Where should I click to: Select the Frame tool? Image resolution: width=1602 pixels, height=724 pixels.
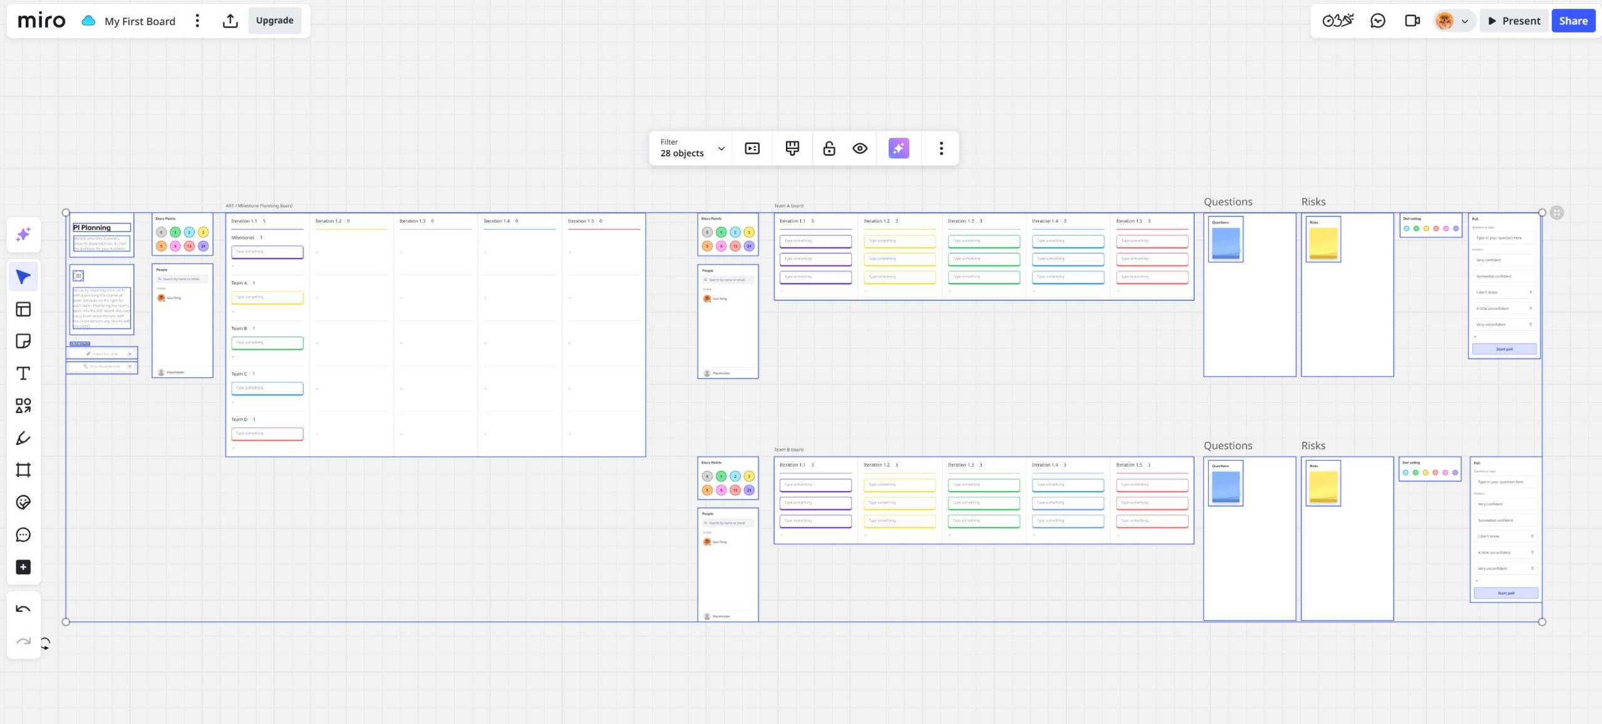point(23,470)
